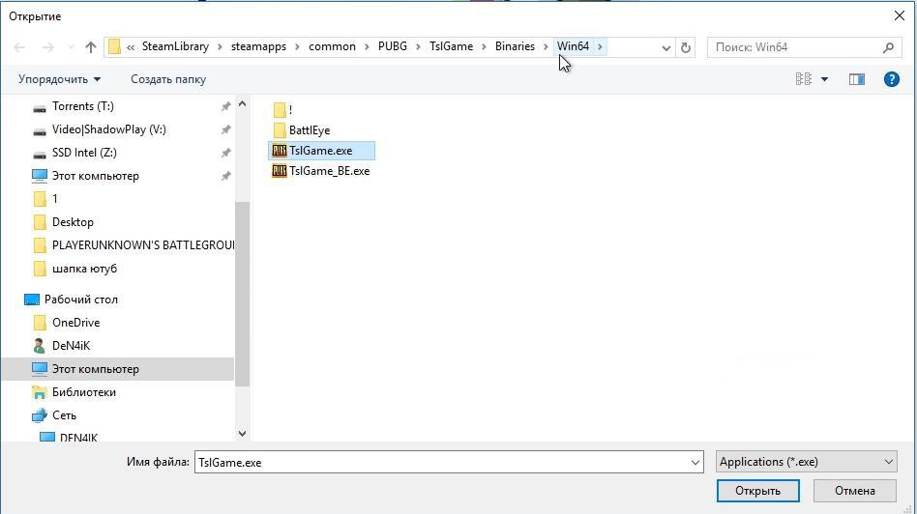The width and height of the screenshot is (917, 514).
Task: Select Сеть network item
Action: point(64,415)
